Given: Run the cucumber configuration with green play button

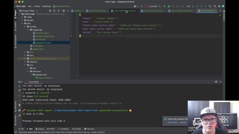Looking at the screenshot, I should tap(164, 6).
